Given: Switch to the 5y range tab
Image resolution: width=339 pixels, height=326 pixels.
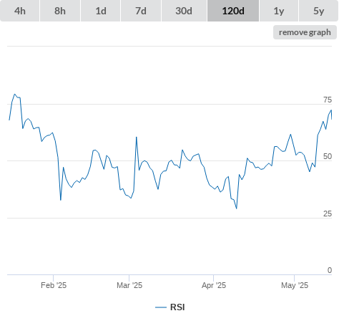Looking at the screenshot, I should coord(318,11).
